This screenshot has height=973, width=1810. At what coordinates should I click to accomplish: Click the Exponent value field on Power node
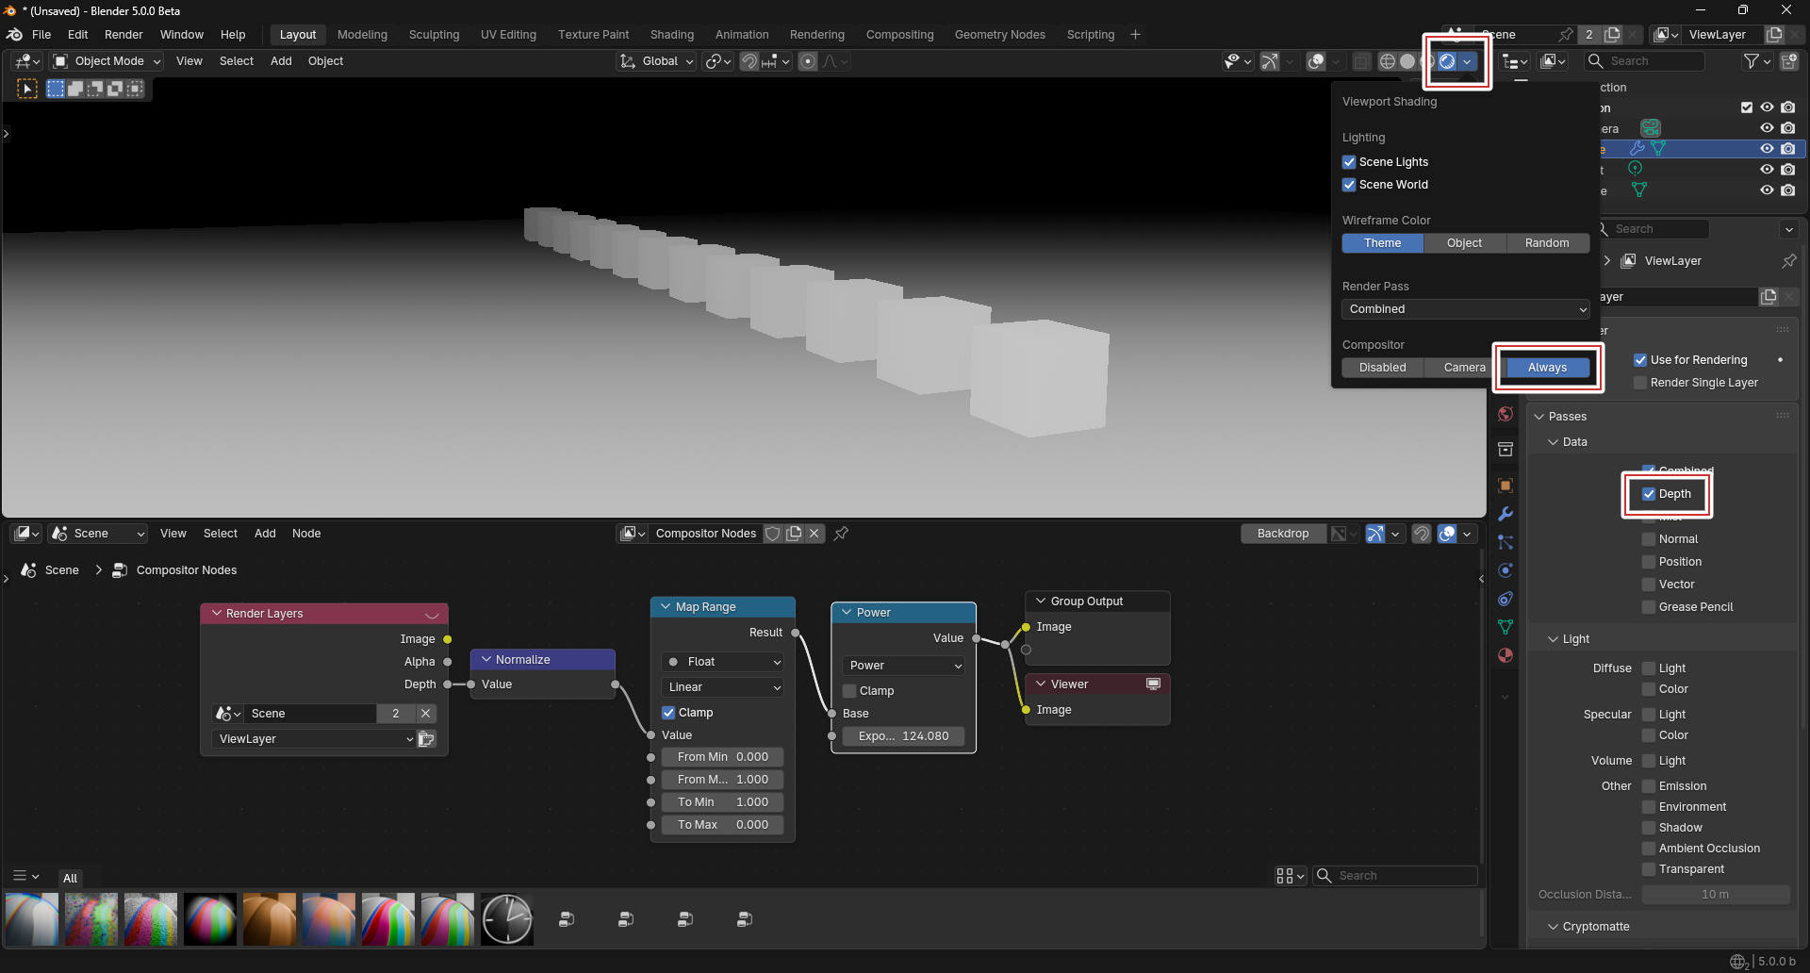pos(903,736)
